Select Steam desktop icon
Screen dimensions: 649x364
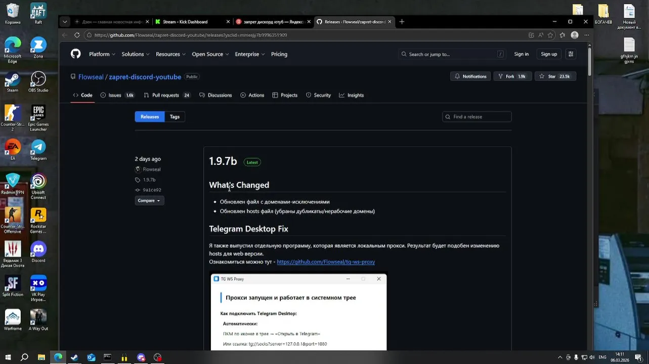[x=13, y=82]
